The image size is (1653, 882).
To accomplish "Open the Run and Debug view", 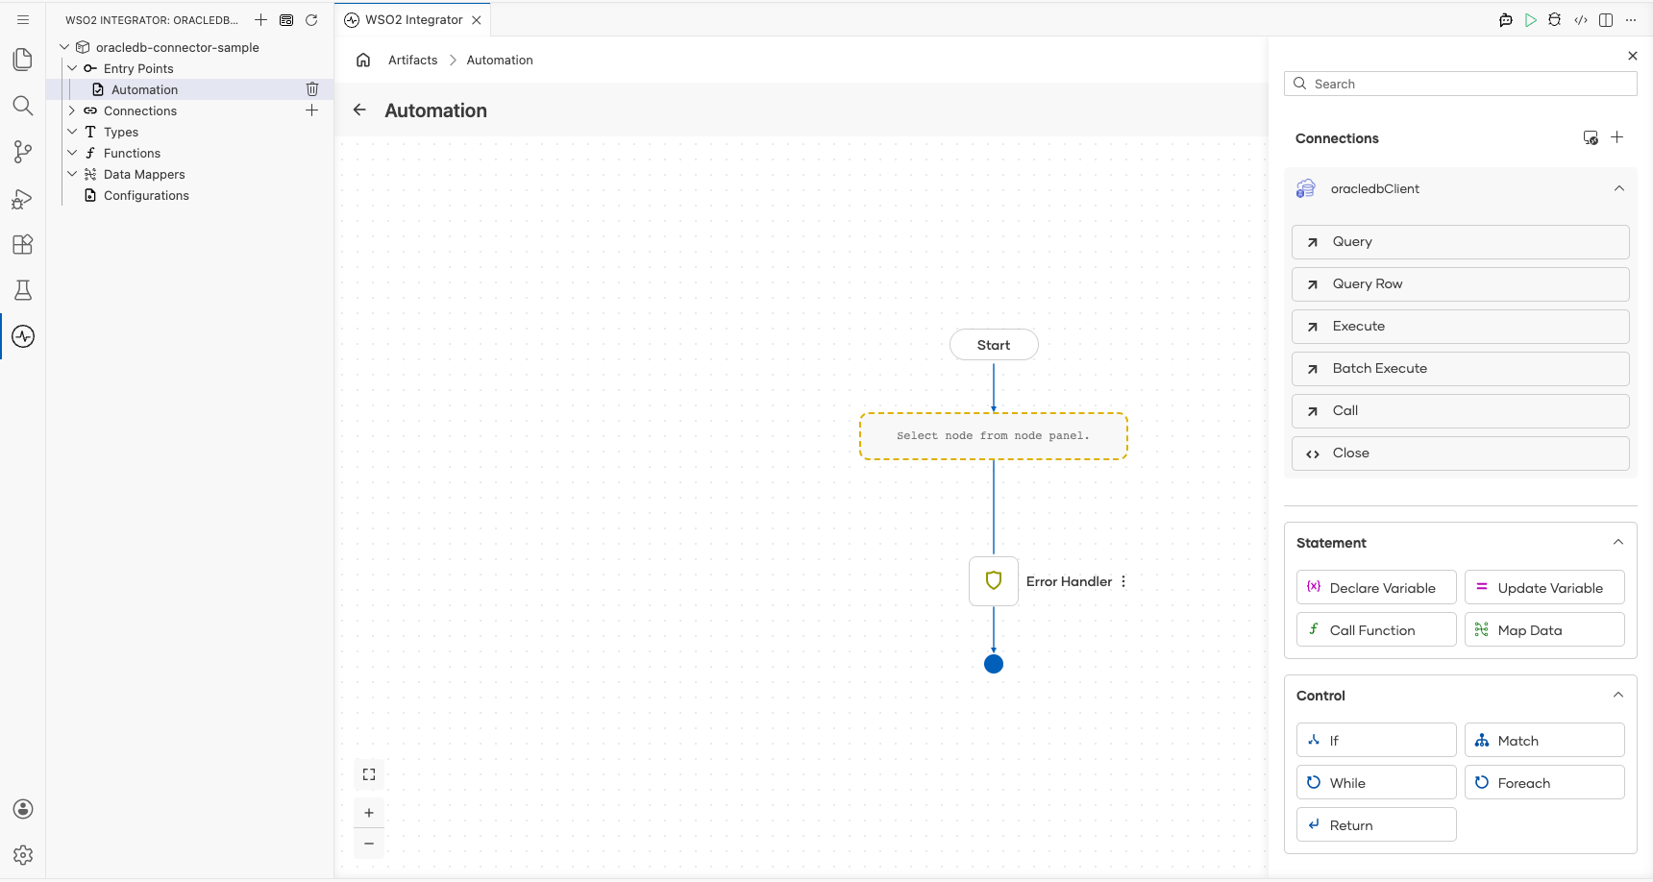I will pos(23,198).
